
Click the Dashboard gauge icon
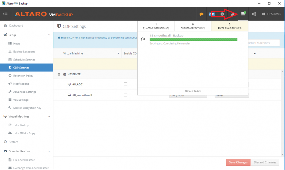click(x=5, y=26)
